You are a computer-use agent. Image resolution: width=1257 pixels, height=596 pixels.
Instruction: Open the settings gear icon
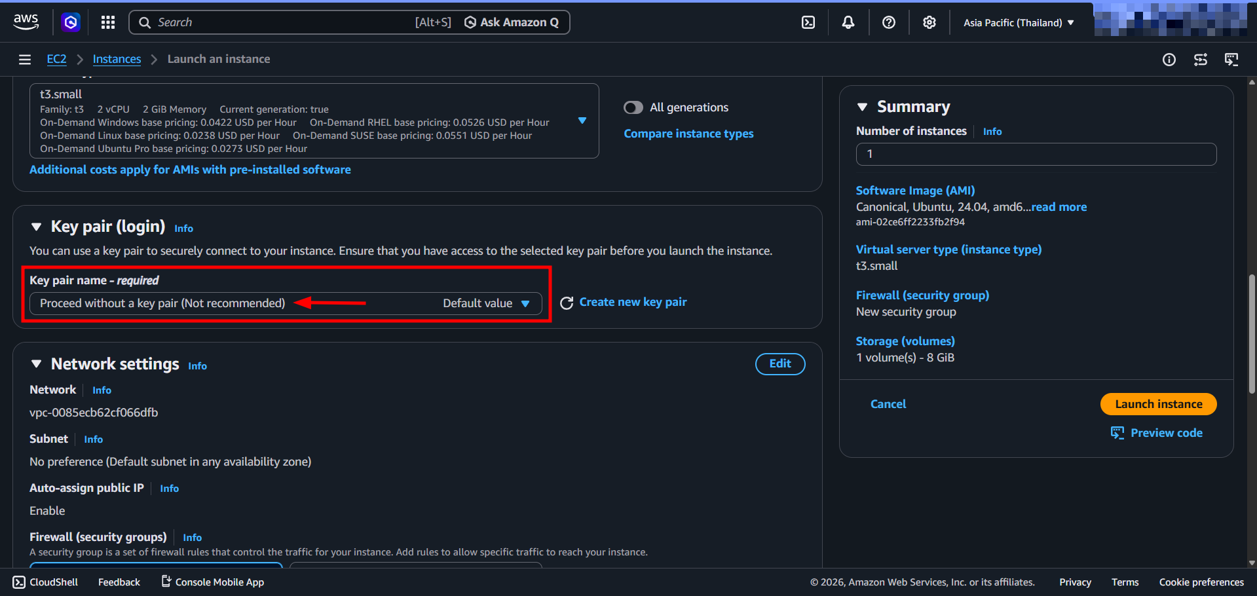point(929,22)
